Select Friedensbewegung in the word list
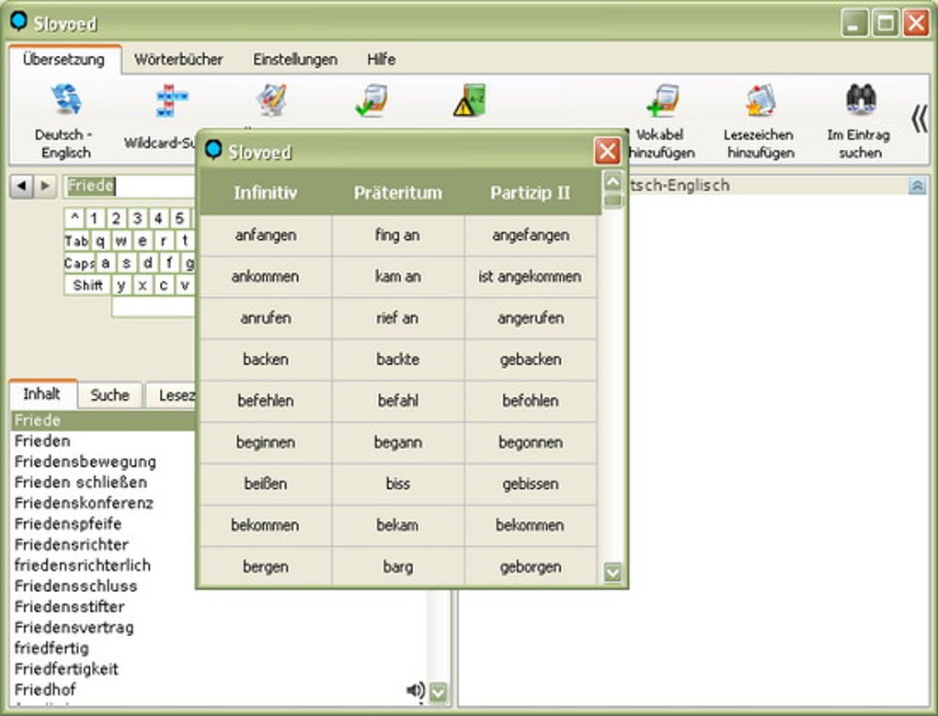938x716 pixels. 85,462
